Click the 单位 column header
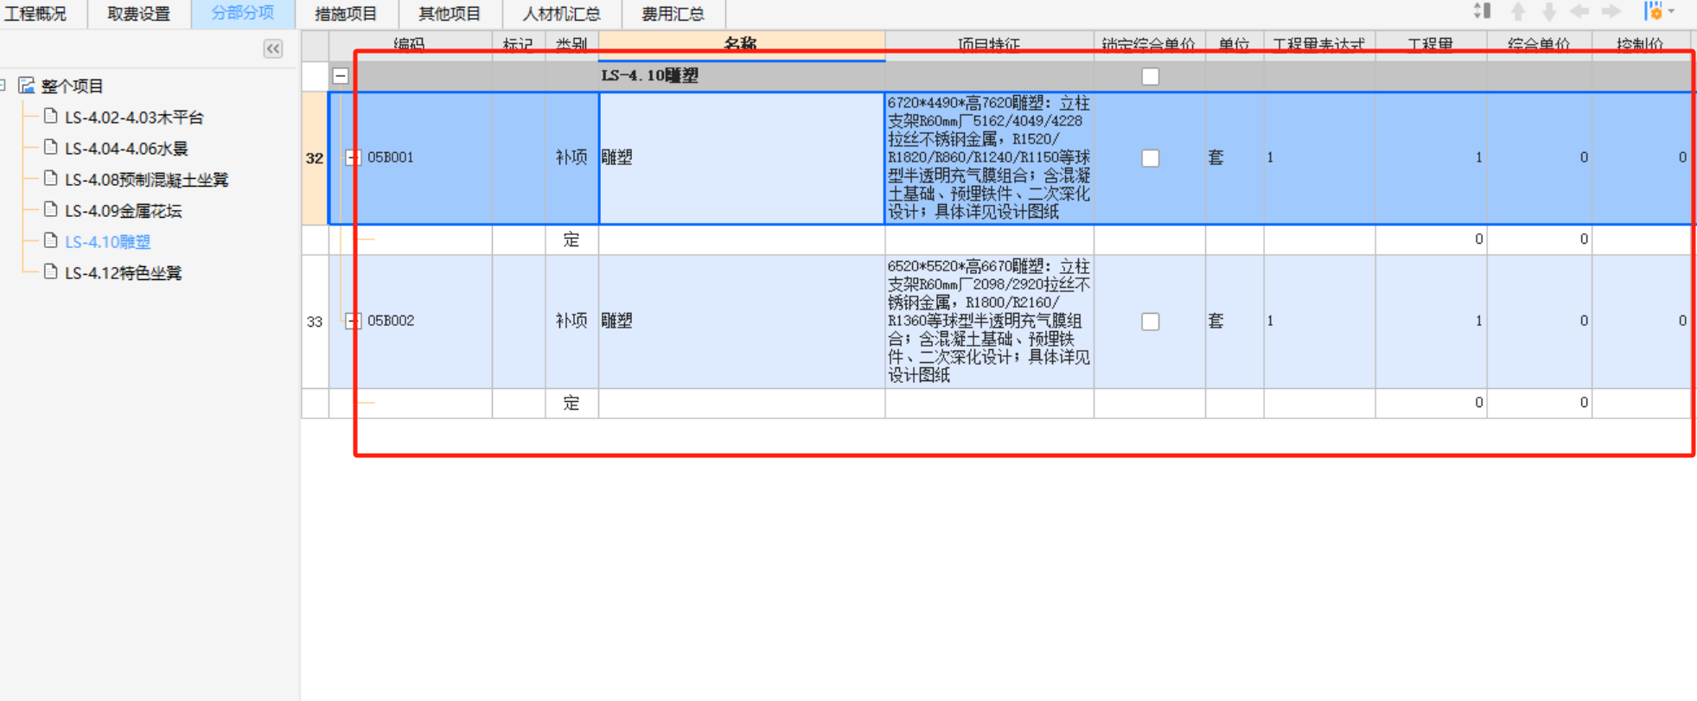 pyautogui.click(x=1234, y=45)
